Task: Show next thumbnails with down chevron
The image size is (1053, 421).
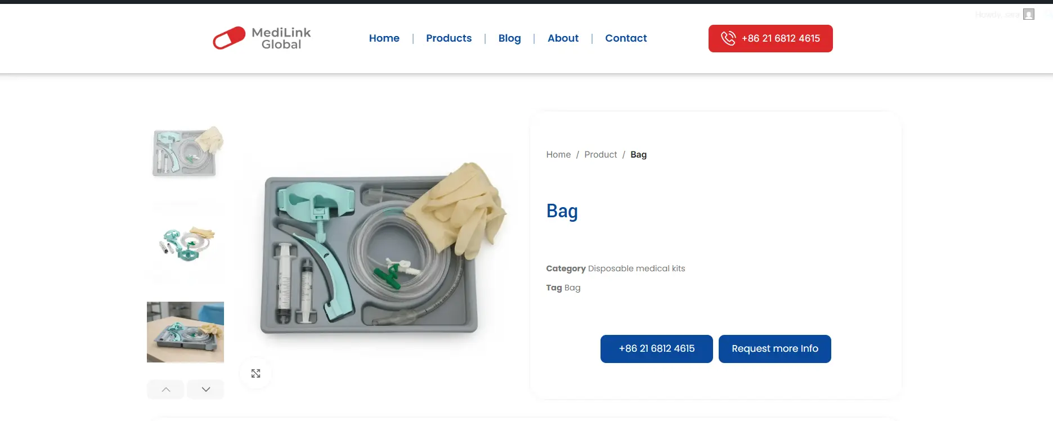Action: click(205, 389)
